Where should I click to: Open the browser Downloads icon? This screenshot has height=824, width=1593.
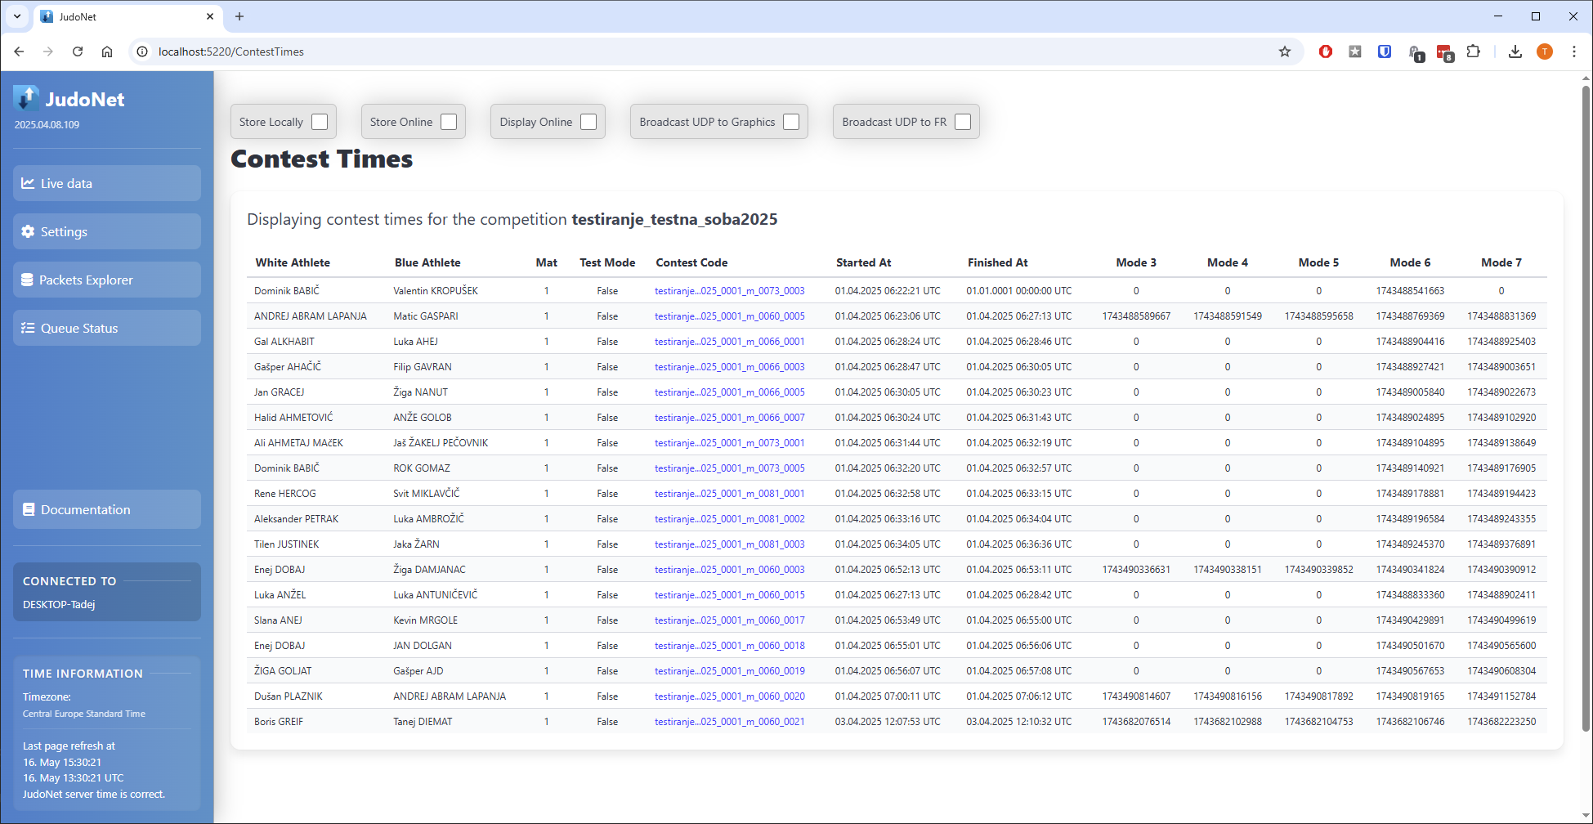[x=1515, y=51]
